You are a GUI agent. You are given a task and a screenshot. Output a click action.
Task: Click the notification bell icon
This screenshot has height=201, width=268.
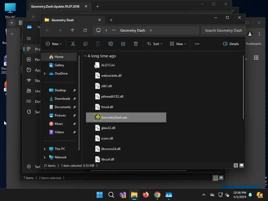point(250,195)
